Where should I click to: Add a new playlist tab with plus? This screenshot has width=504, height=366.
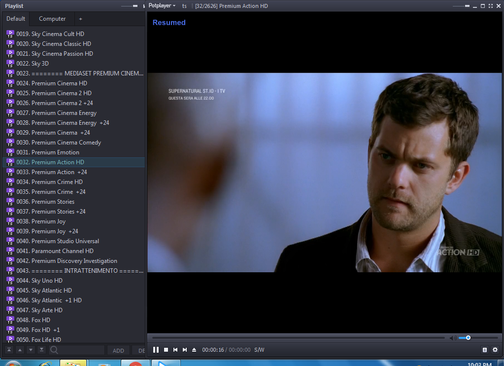click(80, 19)
